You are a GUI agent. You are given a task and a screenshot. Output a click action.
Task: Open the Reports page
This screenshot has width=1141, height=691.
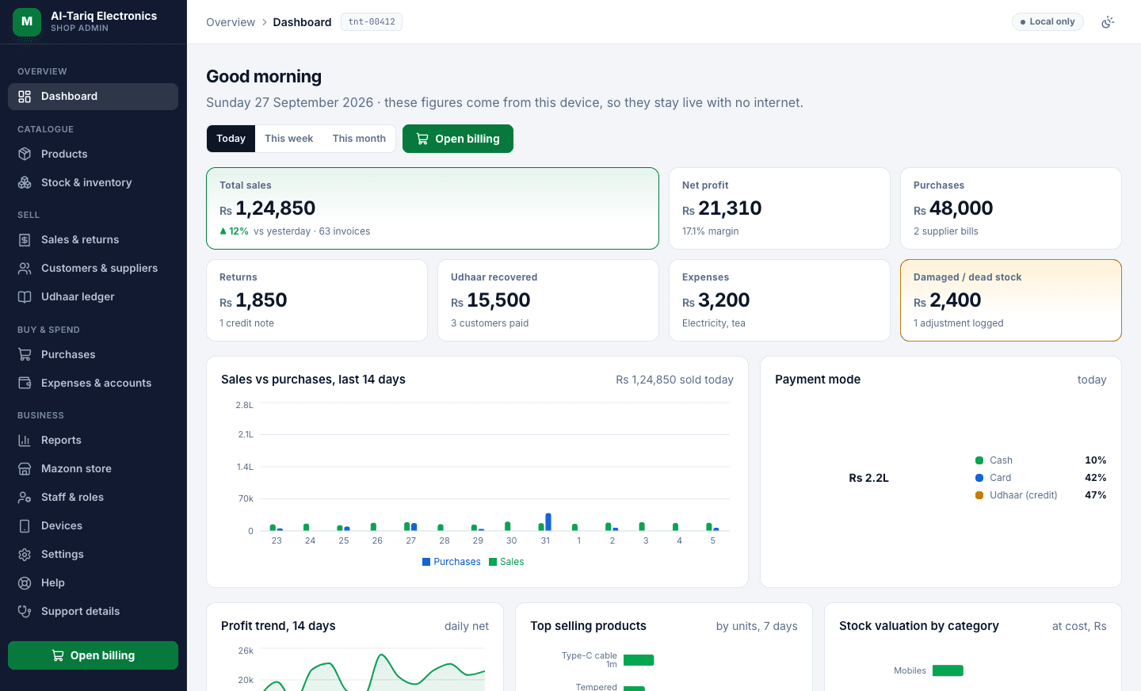point(93,440)
